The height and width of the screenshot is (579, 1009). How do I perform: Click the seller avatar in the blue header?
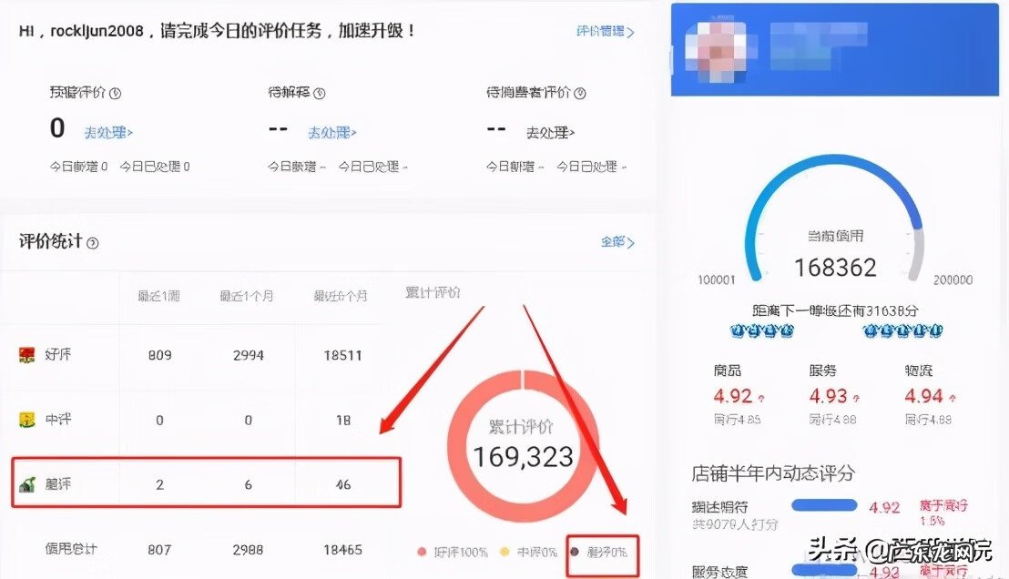click(x=715, y=47)
